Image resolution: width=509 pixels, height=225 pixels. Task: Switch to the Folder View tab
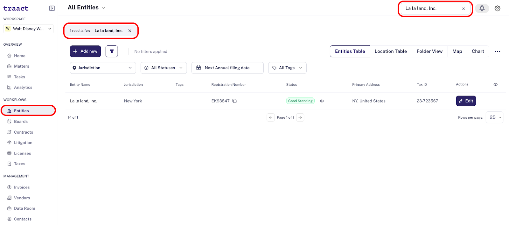[x=429, y=51]
